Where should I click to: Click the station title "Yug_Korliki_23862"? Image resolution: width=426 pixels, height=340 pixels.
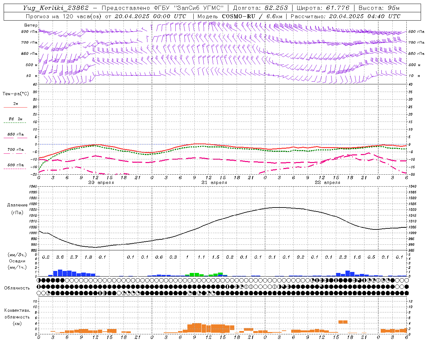(56, 8)
